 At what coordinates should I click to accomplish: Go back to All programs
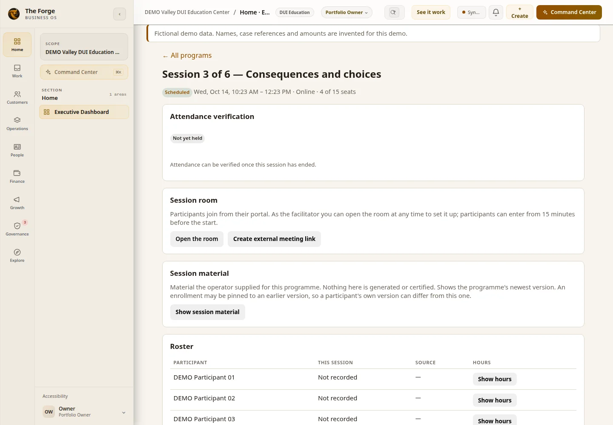(x=187, y=56)
